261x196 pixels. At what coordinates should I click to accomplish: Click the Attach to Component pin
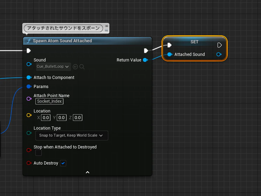point(29,77)
